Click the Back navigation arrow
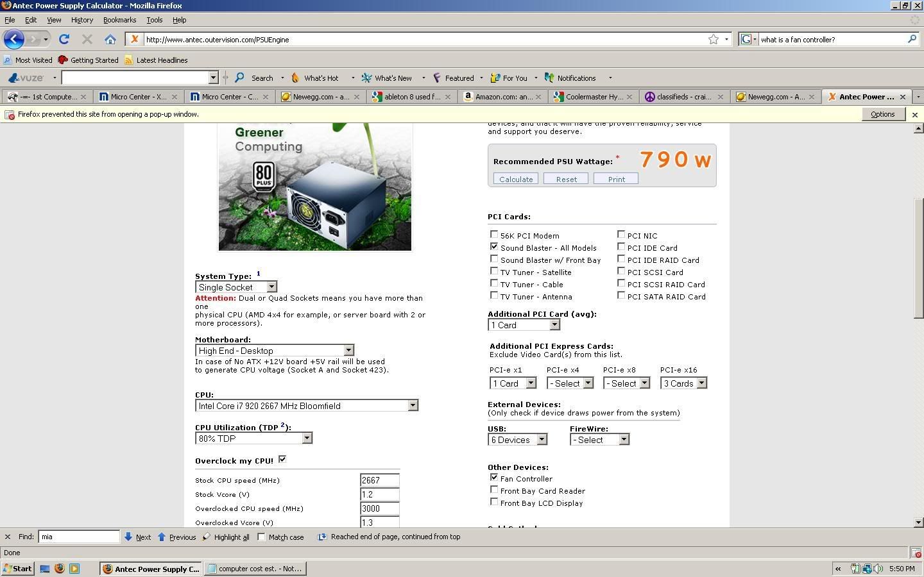The image size is (924, 577). pyautogui.click(x=13, y=39)
